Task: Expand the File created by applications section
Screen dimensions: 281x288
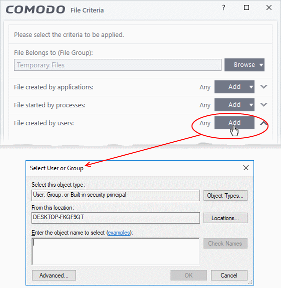Action: pos(263,86)
